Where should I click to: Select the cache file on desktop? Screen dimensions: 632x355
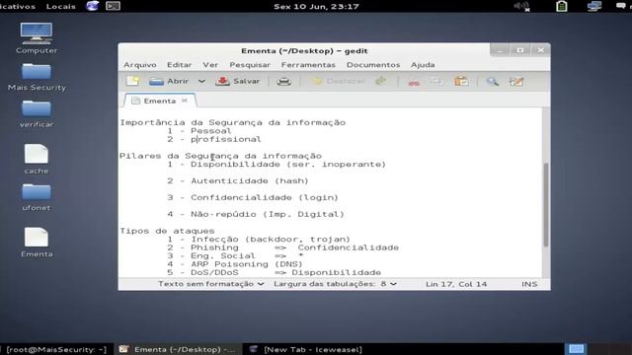pos(37,159)
